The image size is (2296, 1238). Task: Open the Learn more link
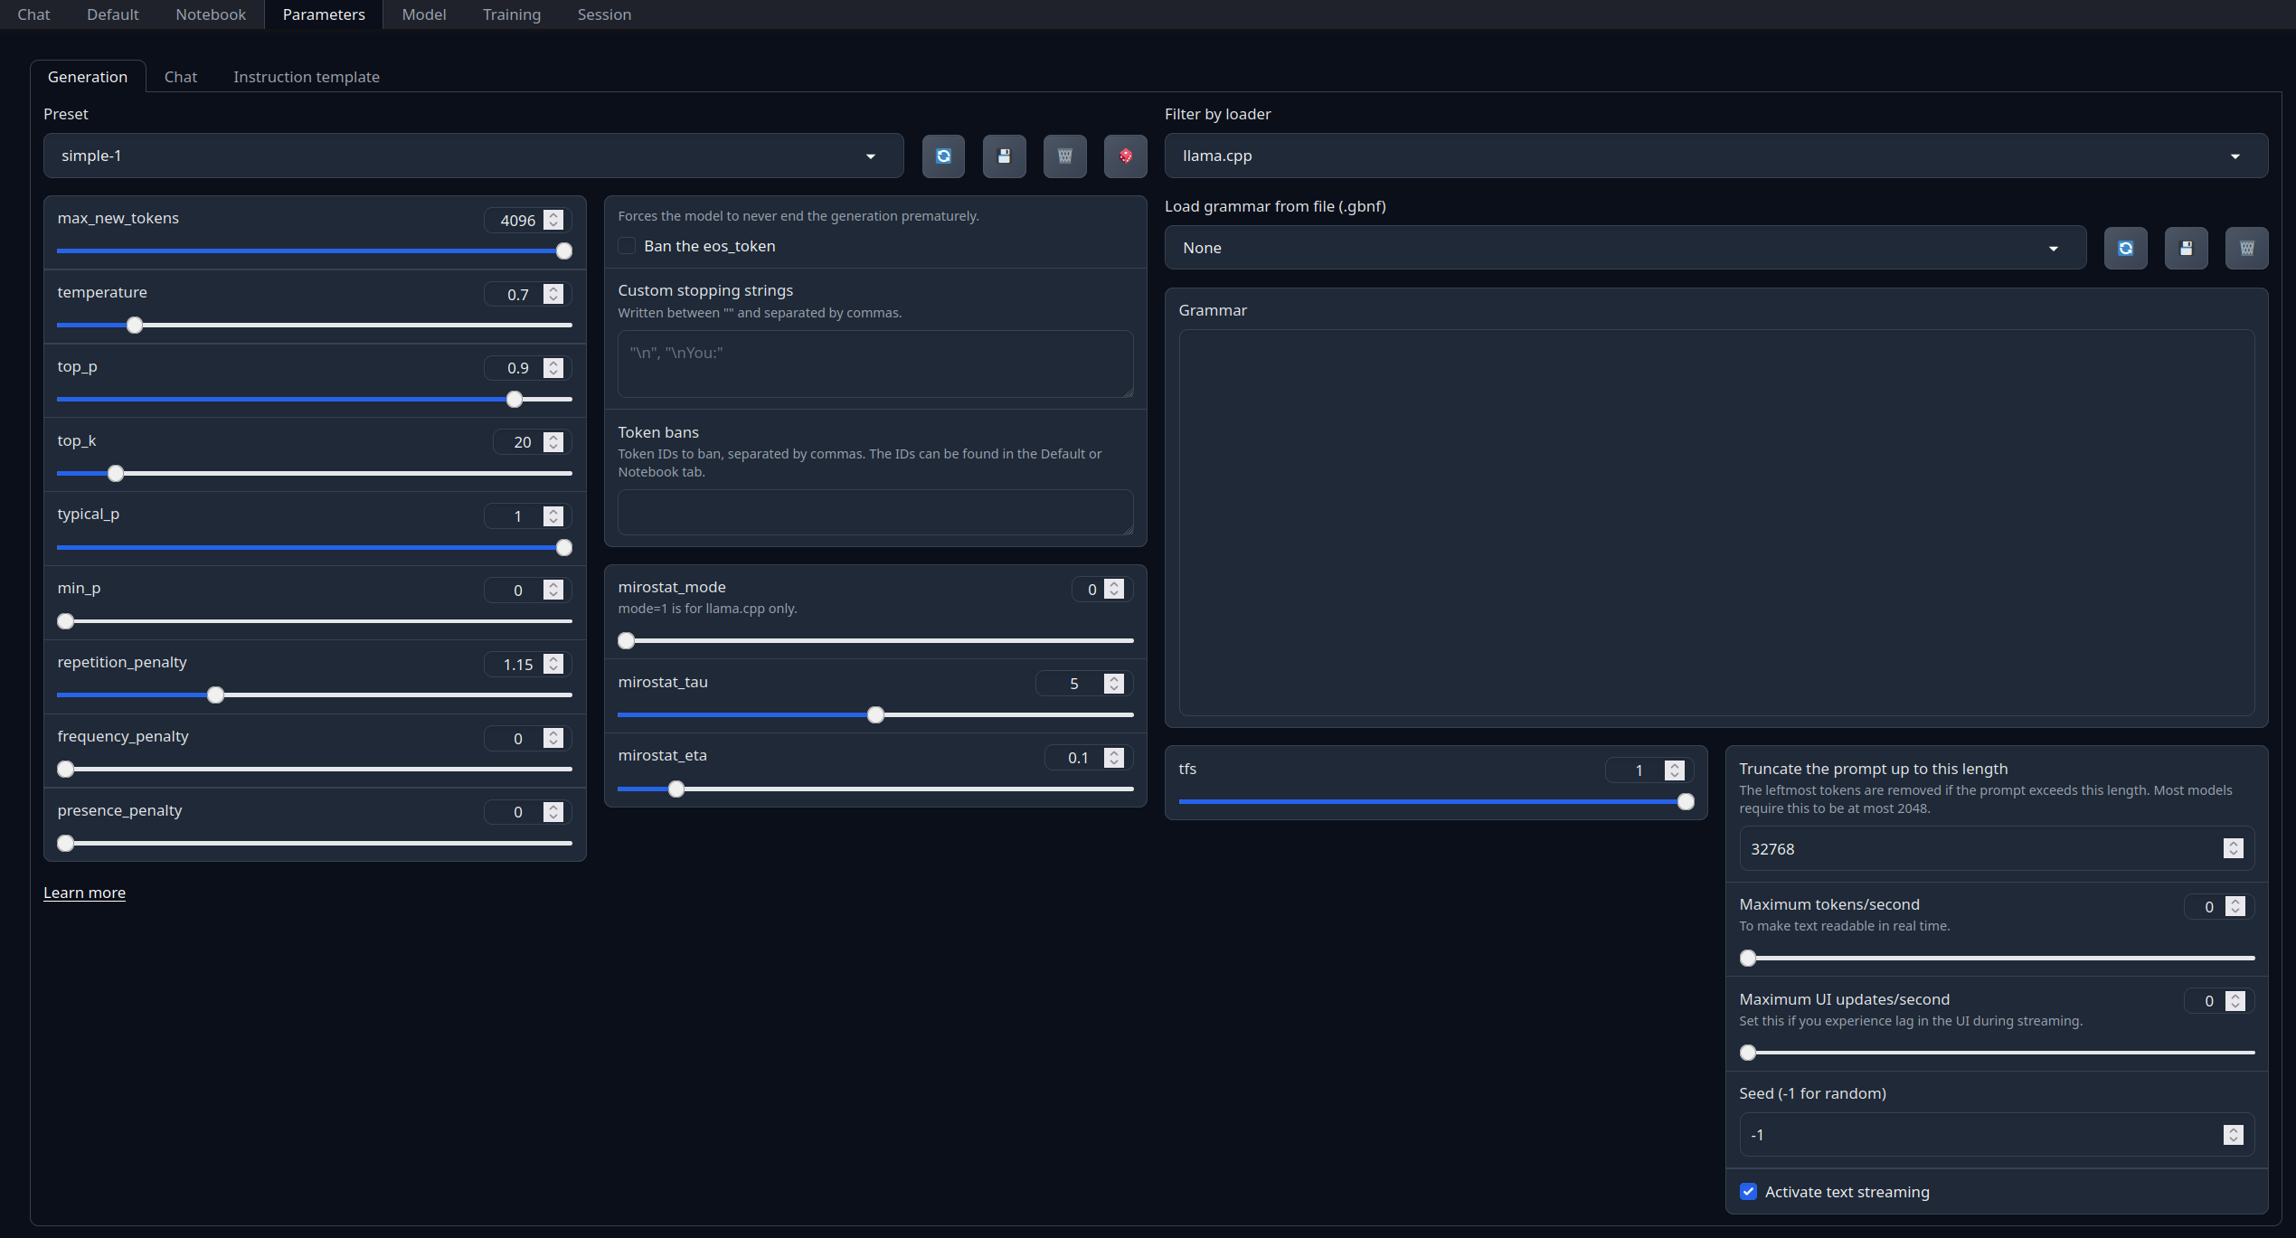click(x=84, y=893)
